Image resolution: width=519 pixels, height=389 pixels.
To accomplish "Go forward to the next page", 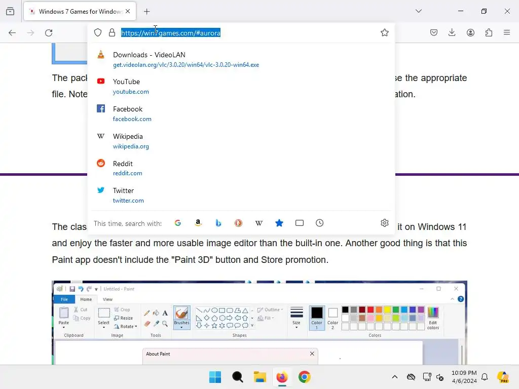I will tap(30, 33).
